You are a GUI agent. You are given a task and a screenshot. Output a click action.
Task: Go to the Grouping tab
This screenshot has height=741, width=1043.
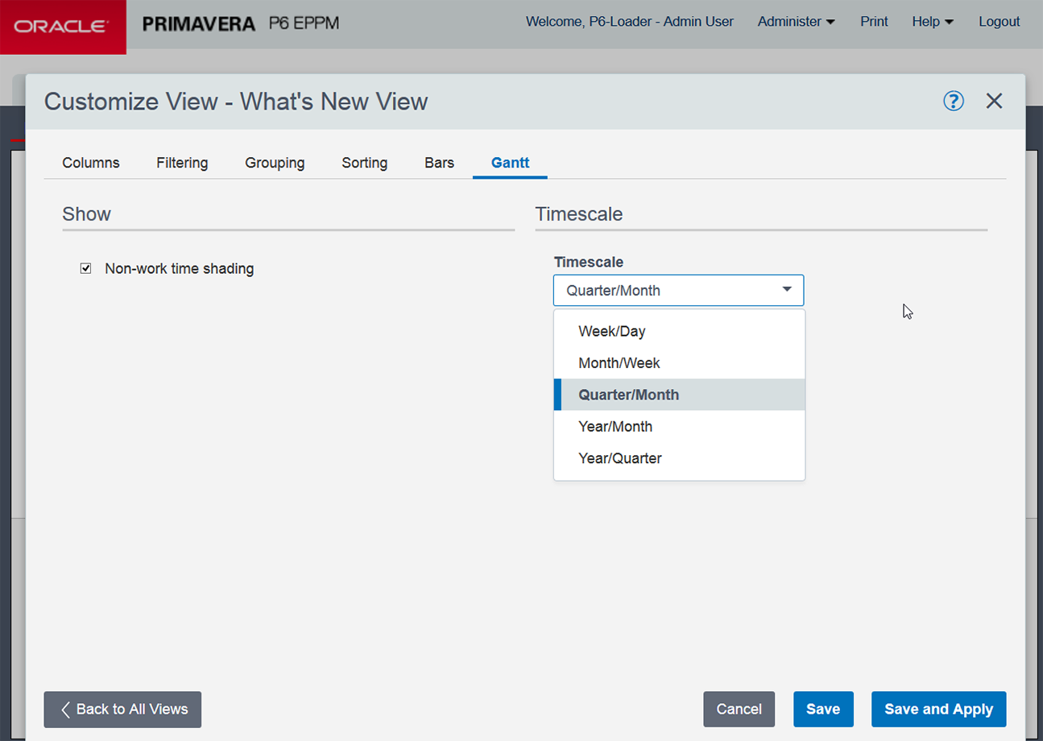pyautogui.click(x=275, y=163)
